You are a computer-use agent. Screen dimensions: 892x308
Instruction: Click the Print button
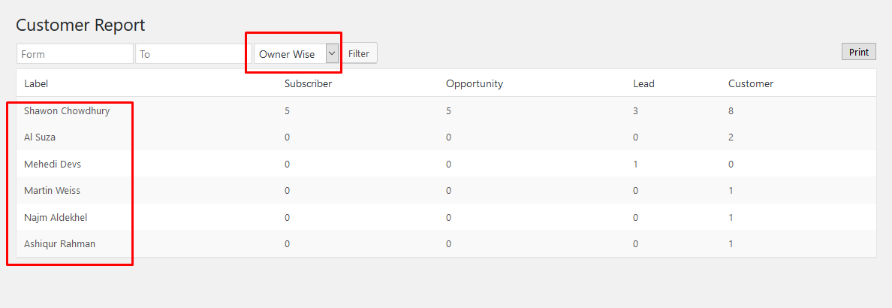(x=858, y=52)
